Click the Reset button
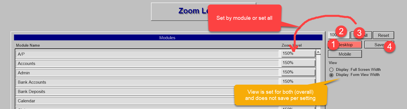407x109 pixels. tap(384, 35)
